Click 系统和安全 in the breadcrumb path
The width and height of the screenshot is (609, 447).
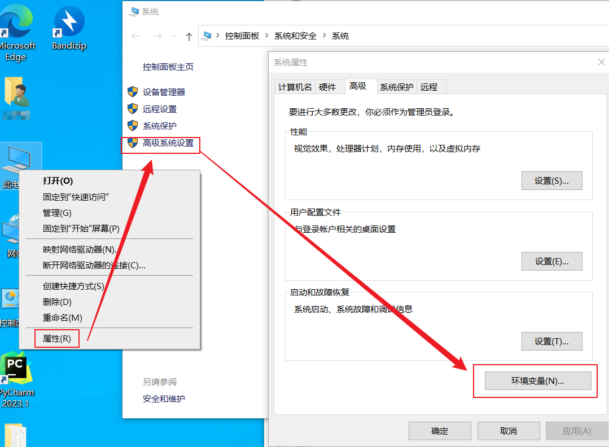point(295,36)
